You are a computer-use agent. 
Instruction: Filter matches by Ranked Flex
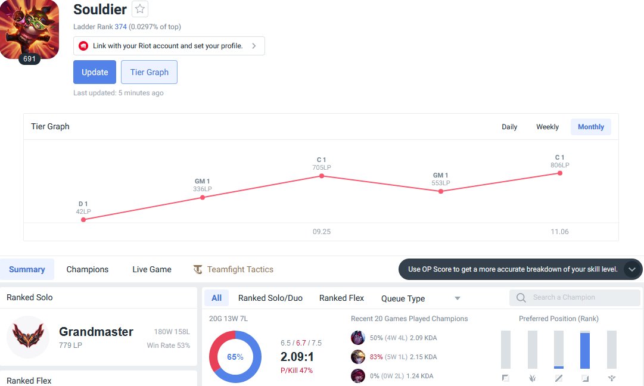(x=342, y=298)
